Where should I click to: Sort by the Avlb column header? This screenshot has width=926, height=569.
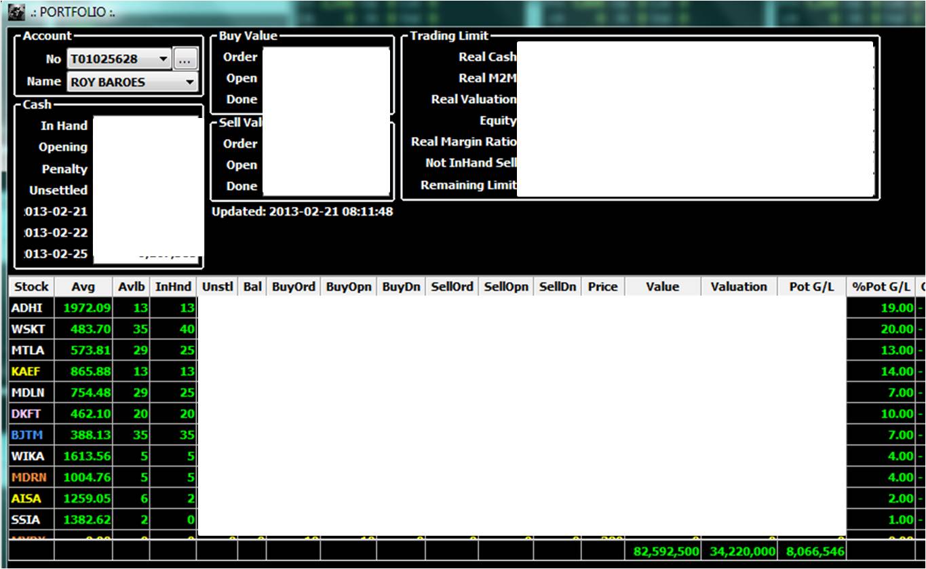click(x=132, y=287)
